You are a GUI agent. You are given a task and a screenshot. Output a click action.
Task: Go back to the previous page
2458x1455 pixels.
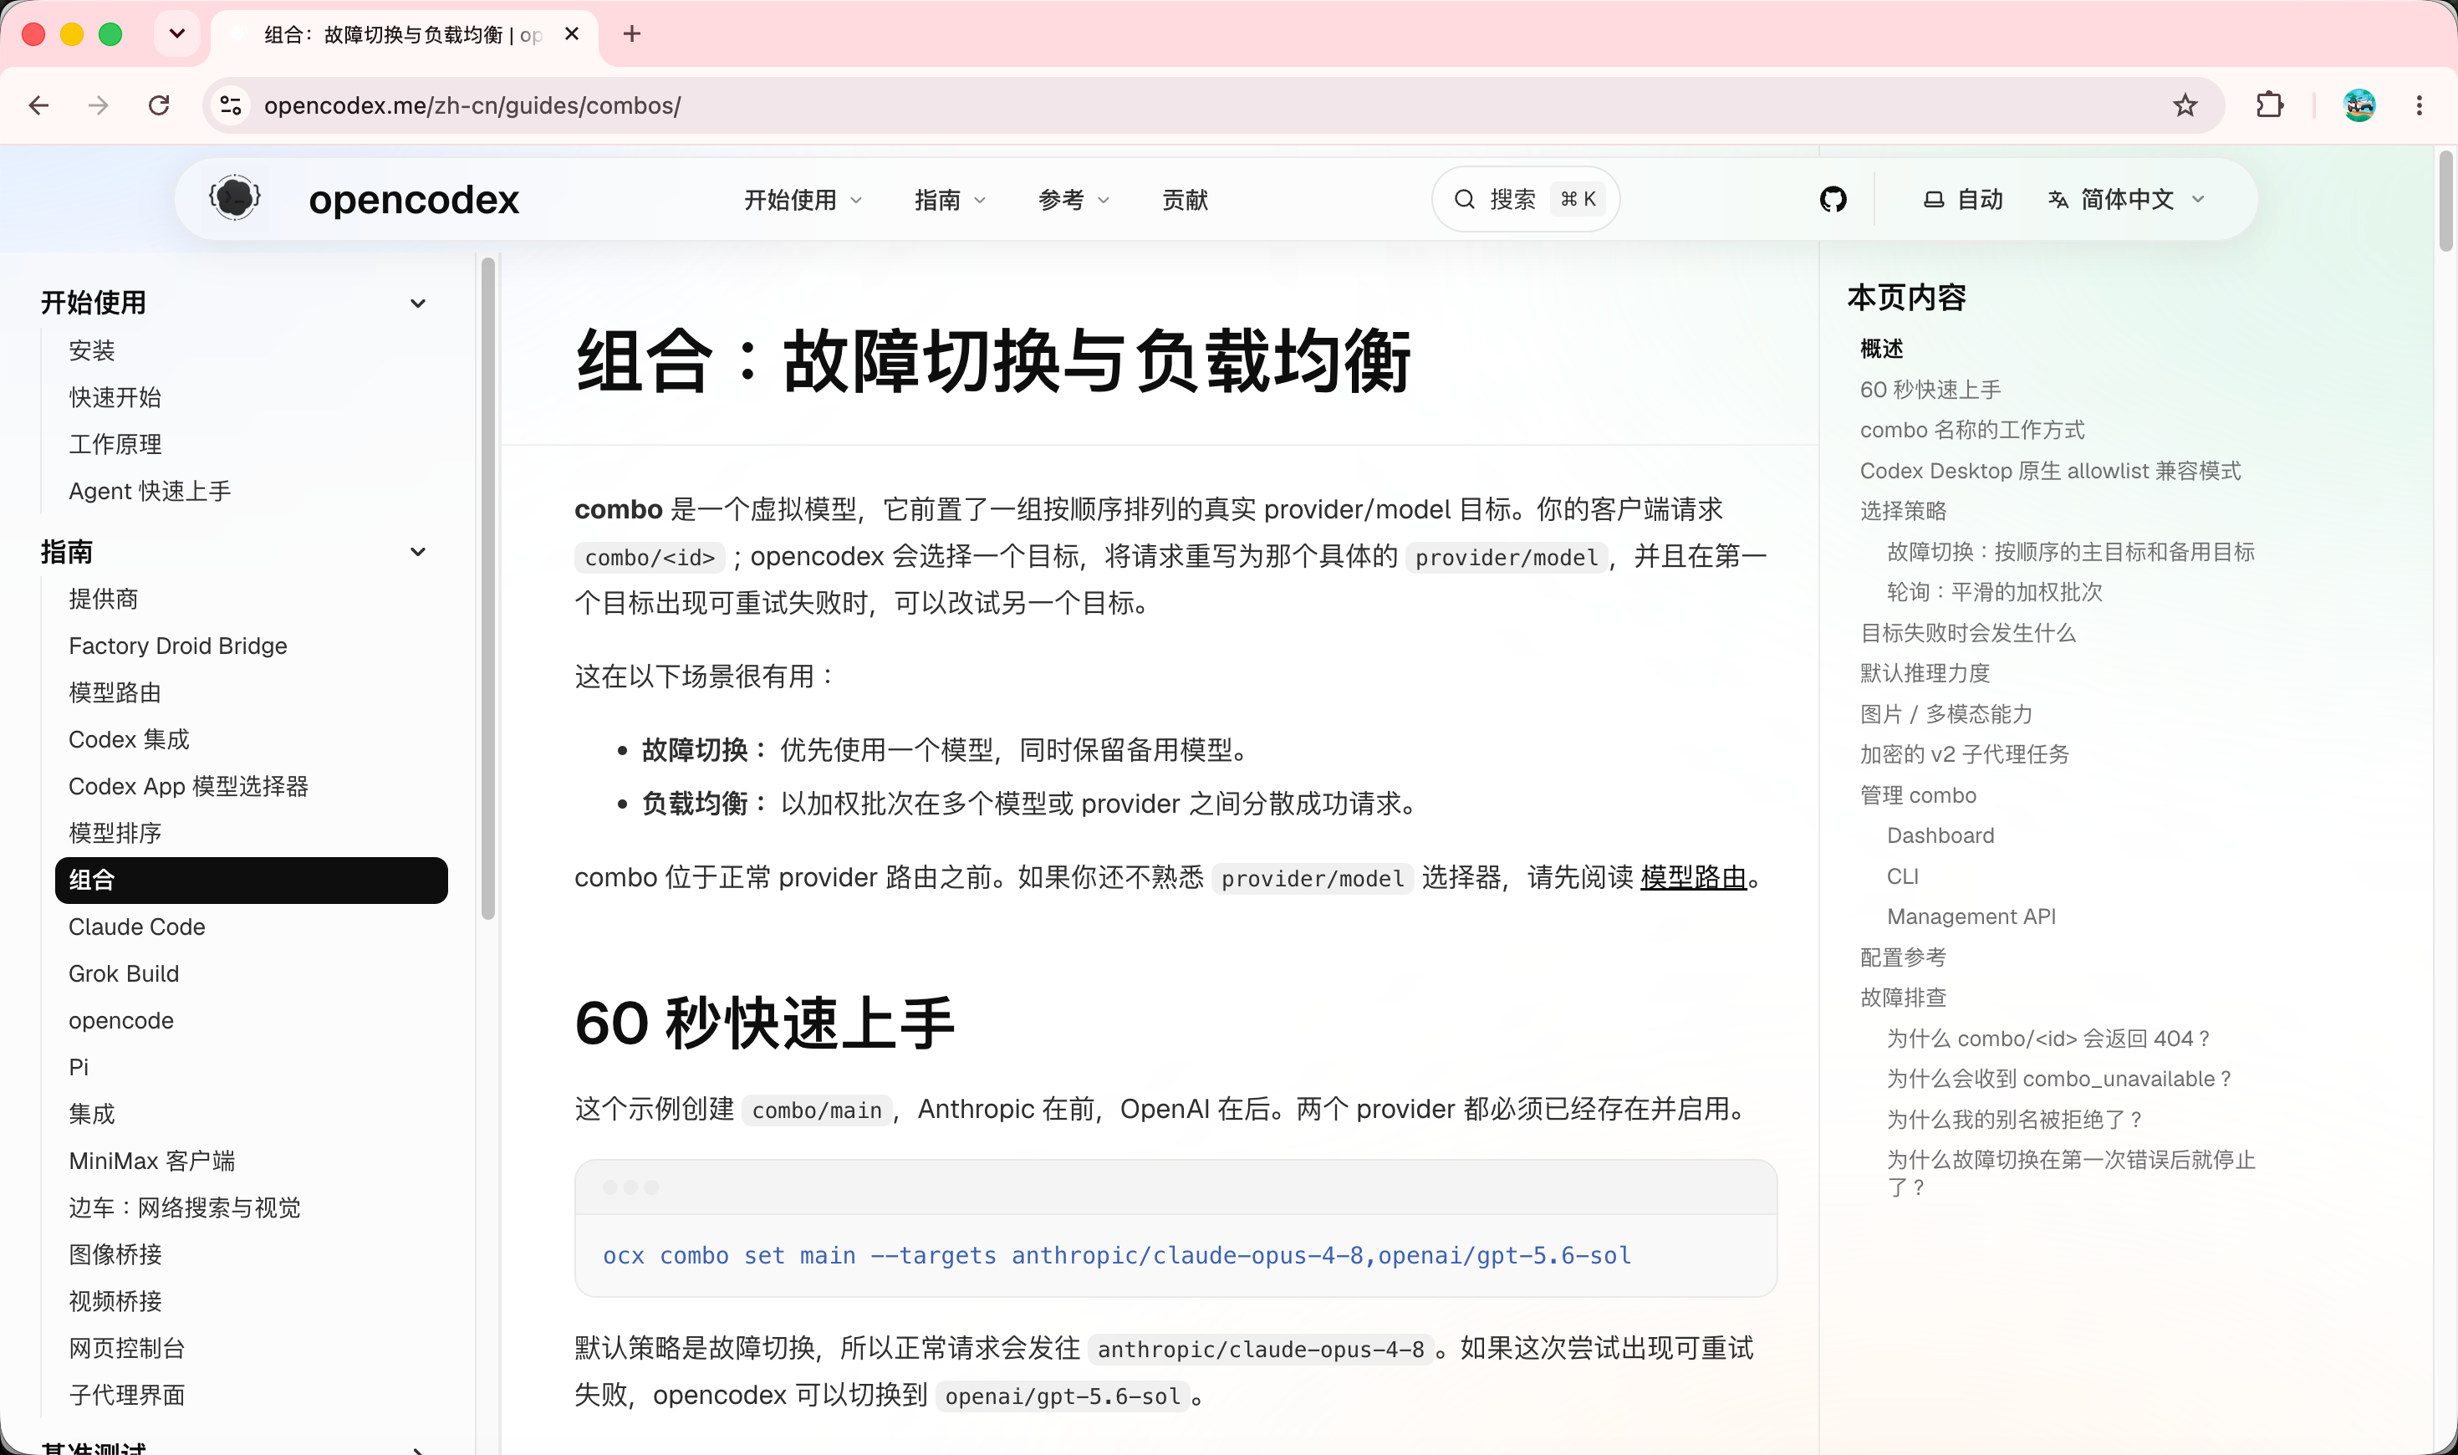pos(39,105)
